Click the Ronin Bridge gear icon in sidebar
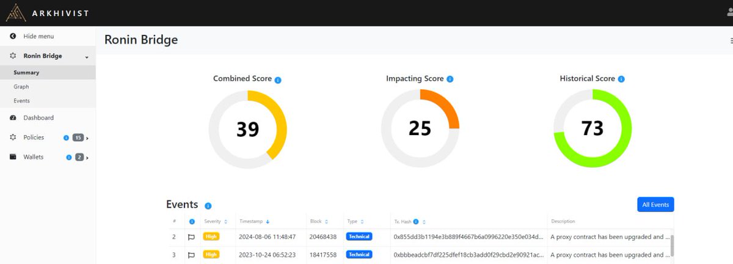This screenshot has height=264, width=733. (x=13, y=56)
